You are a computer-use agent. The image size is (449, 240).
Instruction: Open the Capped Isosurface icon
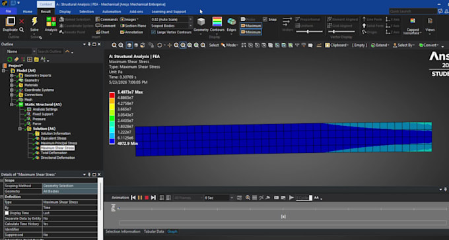pos(413,21)
